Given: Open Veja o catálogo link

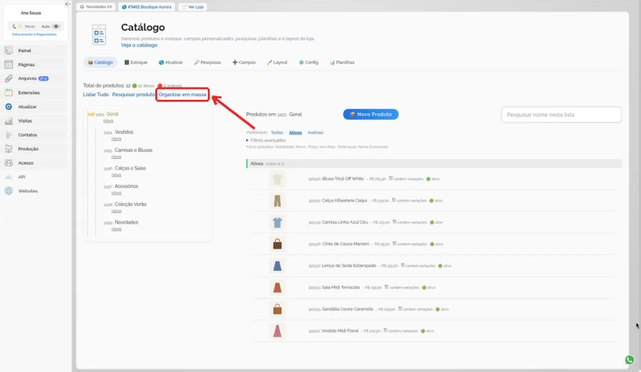Looking at the screenshot, I should [139, 46].
